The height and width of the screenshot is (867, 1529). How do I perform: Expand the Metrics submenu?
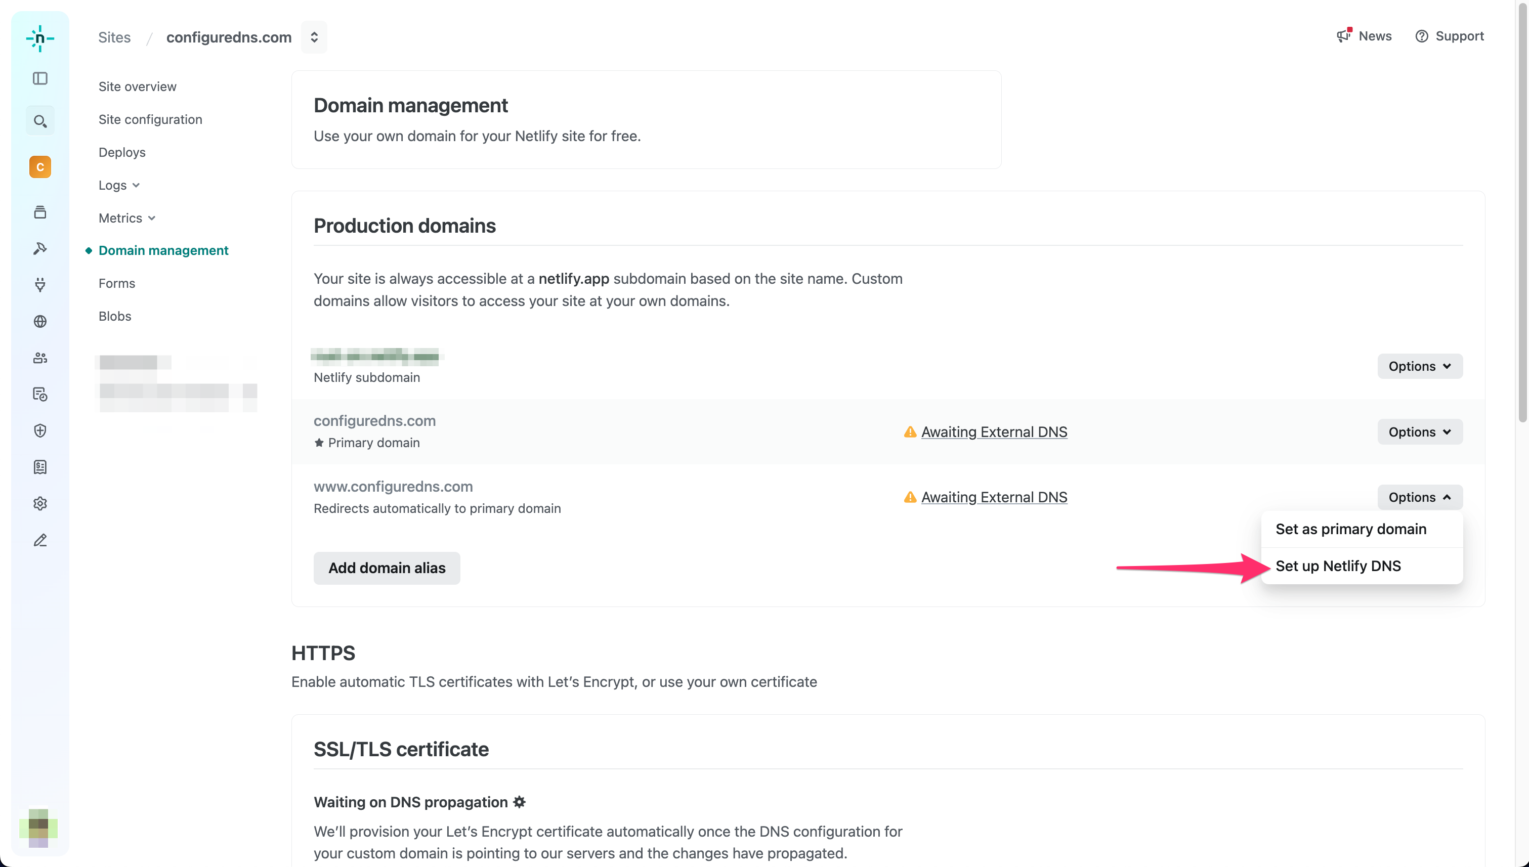[x=127, y=218]
